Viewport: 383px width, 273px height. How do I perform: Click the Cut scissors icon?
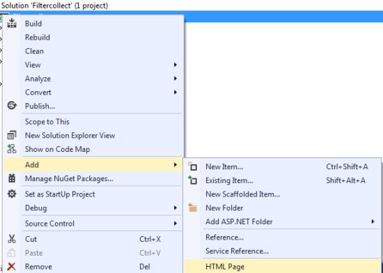pyautogui.click(x=12, y=239)
